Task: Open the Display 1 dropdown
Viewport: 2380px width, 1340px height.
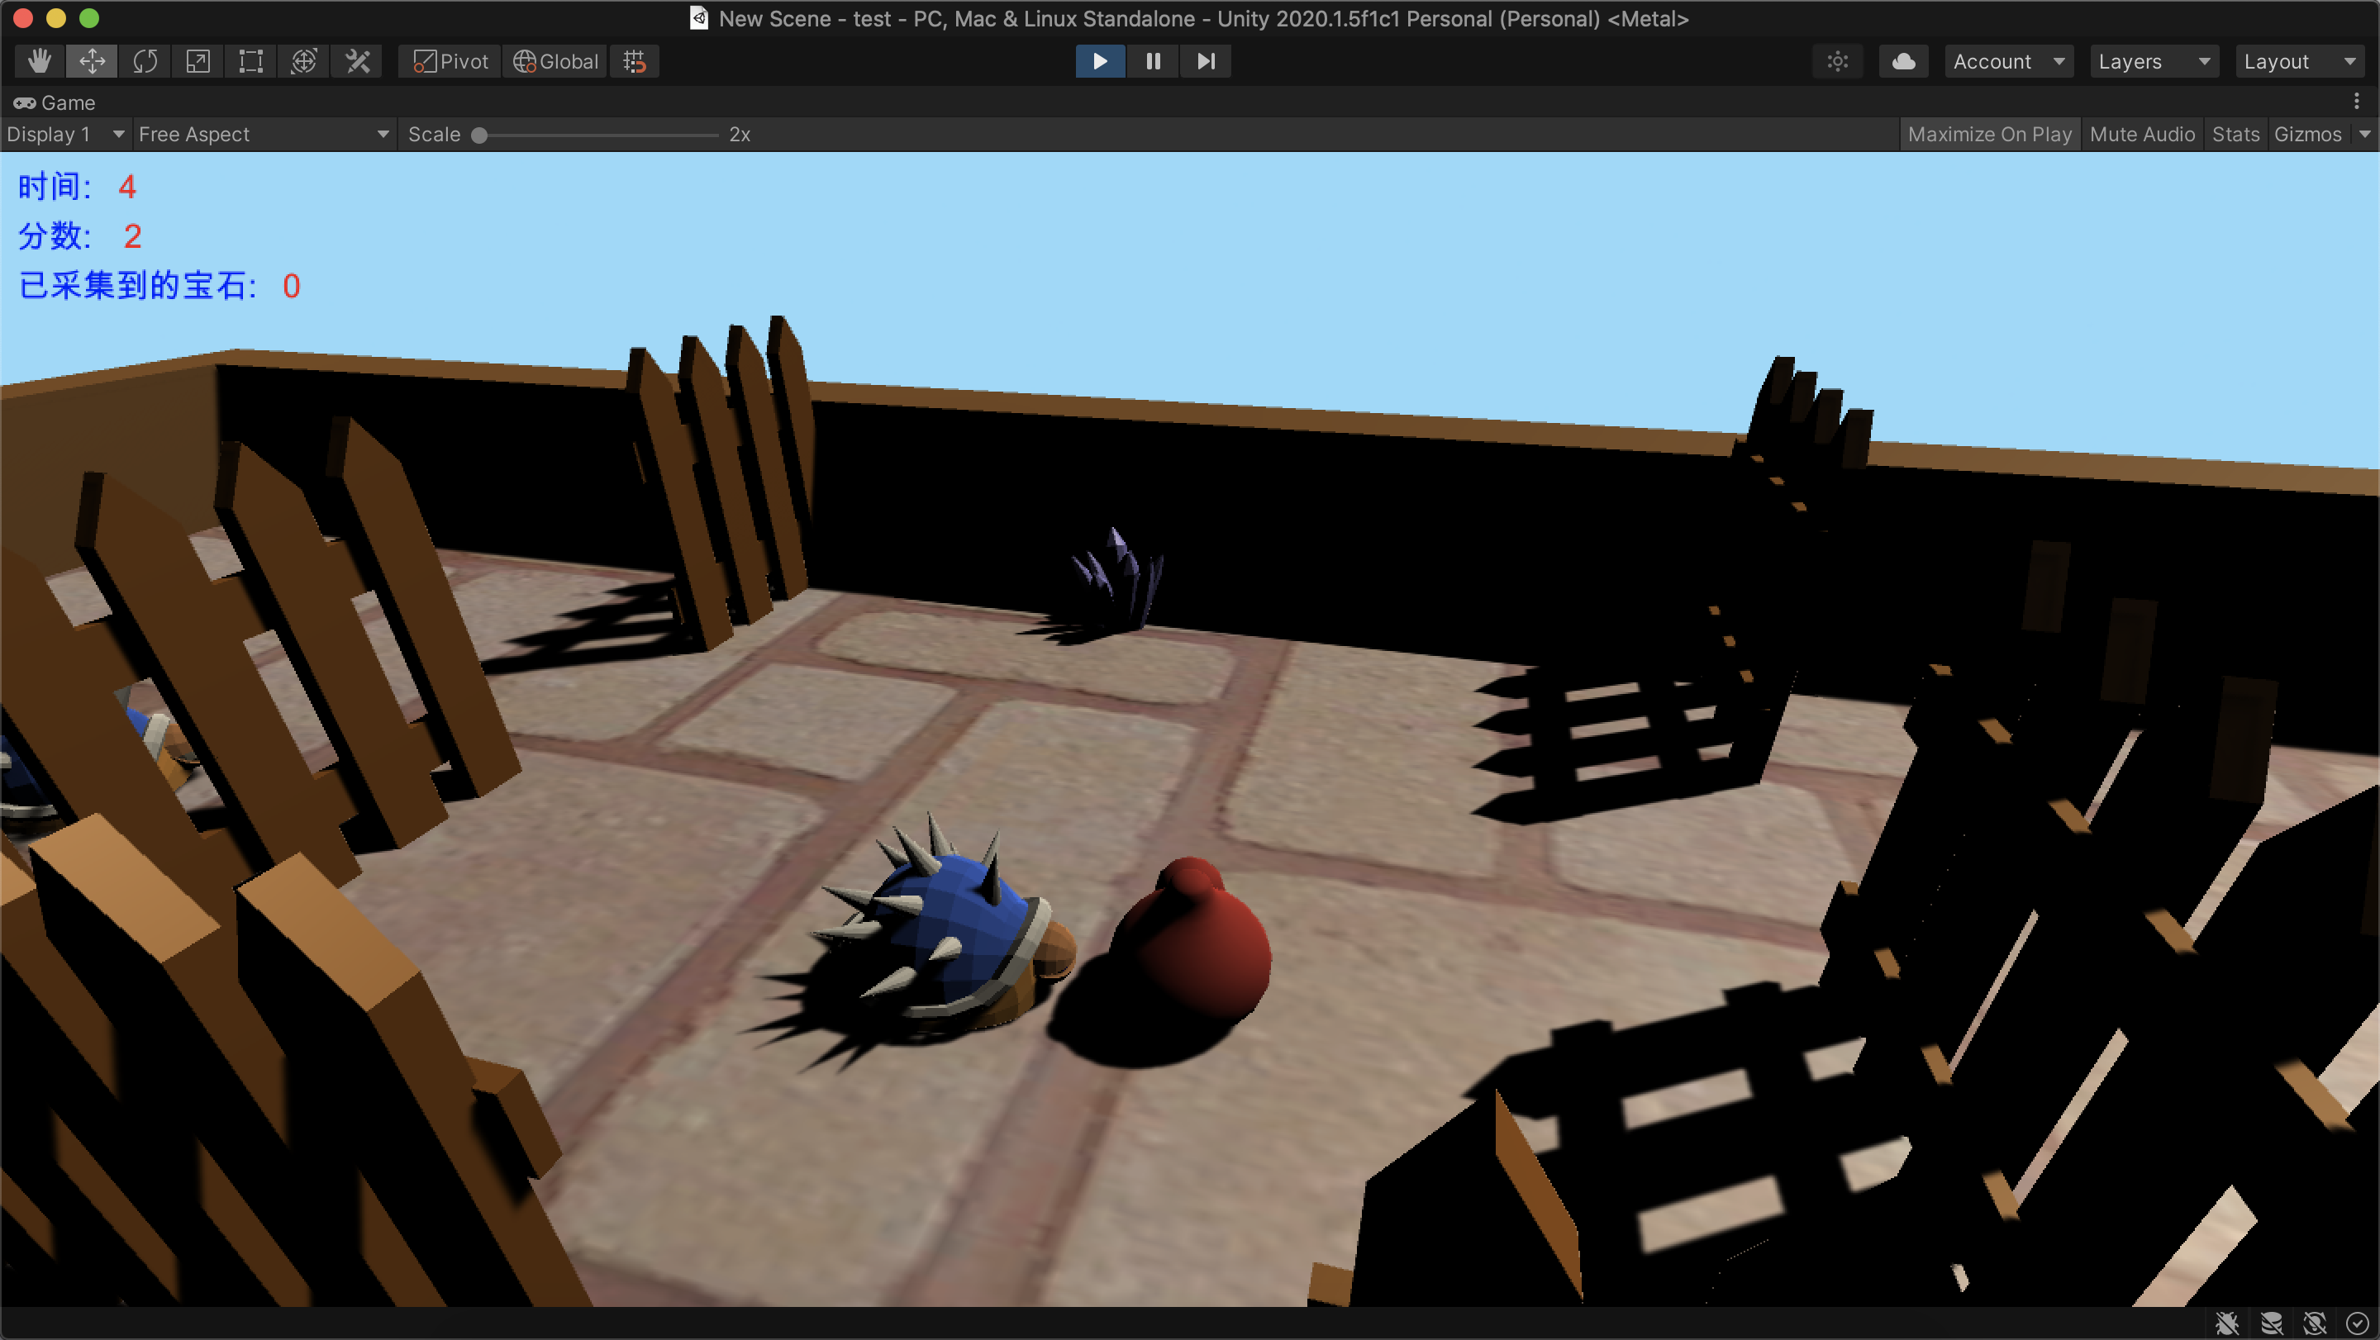Action: click(x=64, y=135)
